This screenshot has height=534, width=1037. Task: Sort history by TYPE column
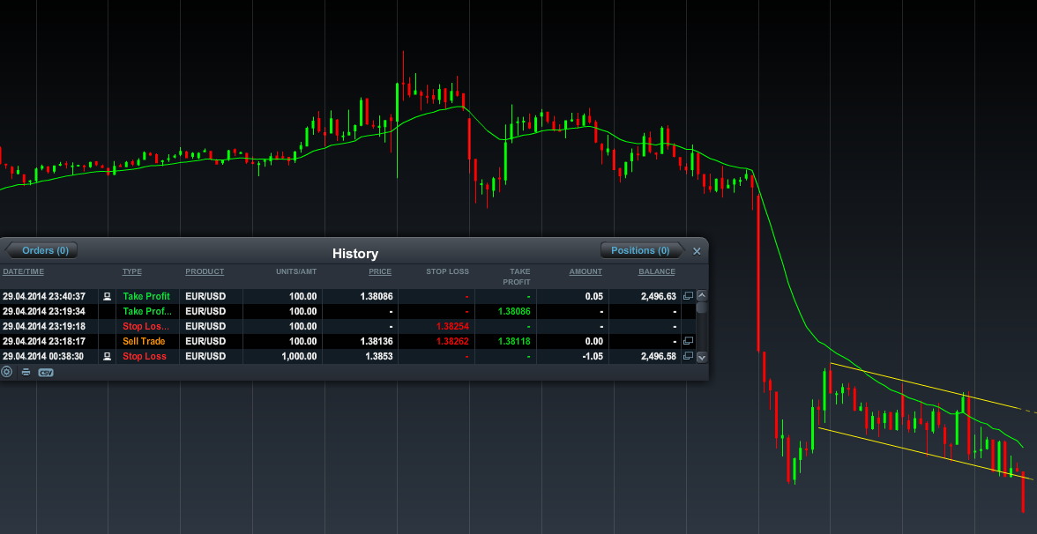coord(131,271)
